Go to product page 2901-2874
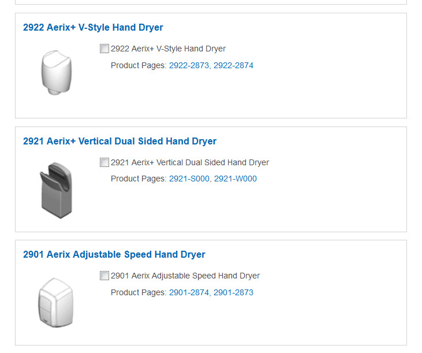 189,292
